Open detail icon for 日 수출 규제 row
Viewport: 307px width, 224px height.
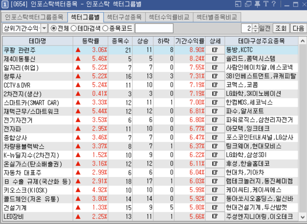point(215,181)
